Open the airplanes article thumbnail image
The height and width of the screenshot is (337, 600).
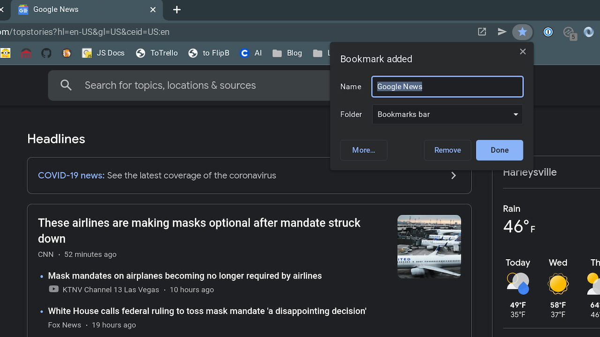[x=429, y=247]
